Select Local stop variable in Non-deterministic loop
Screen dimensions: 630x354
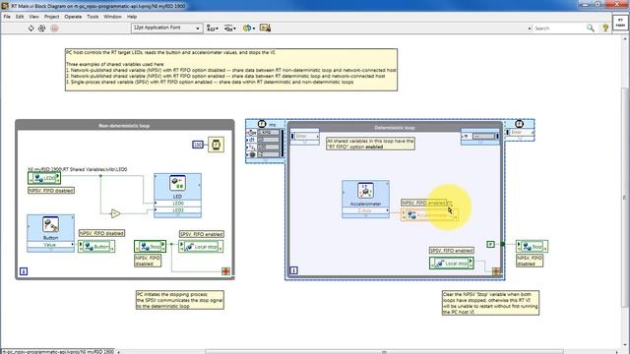point(201,247)
